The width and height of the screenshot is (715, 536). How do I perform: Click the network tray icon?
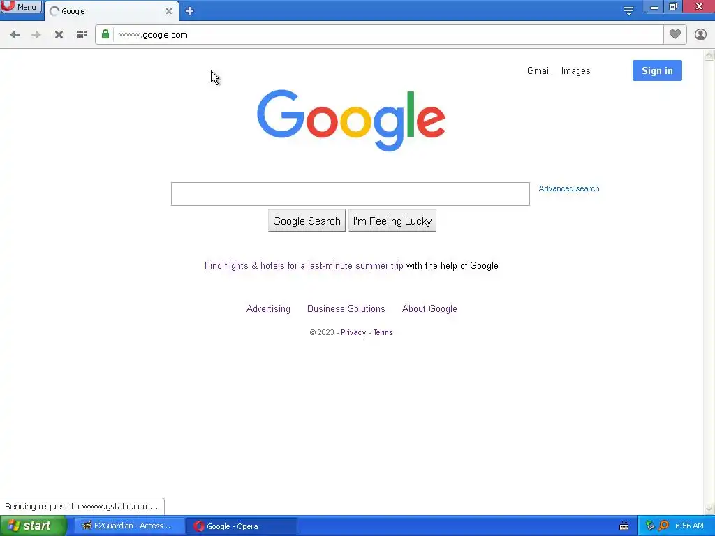pyautogui.click(x=650, y=526)
